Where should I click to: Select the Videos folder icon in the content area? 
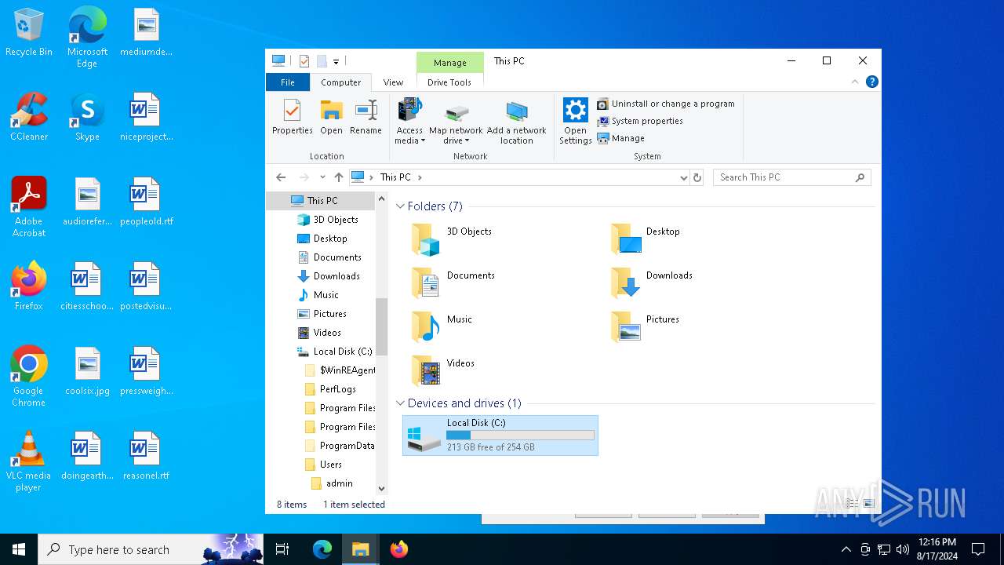pyautogui.click(x=427, y=371)
